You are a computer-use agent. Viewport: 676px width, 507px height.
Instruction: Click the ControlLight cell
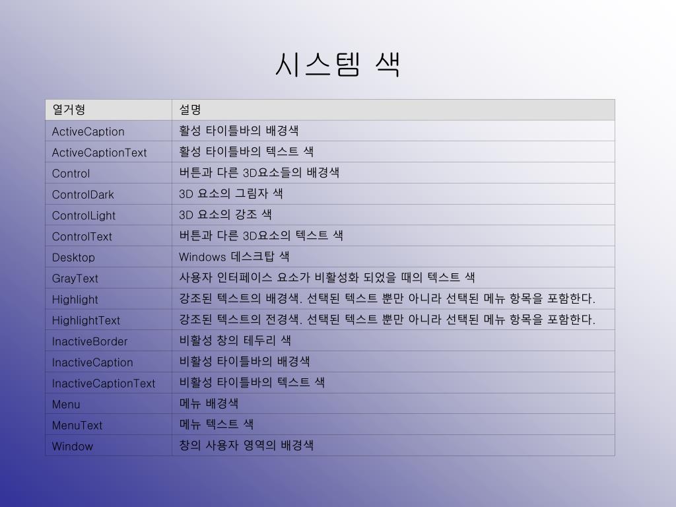109,215
